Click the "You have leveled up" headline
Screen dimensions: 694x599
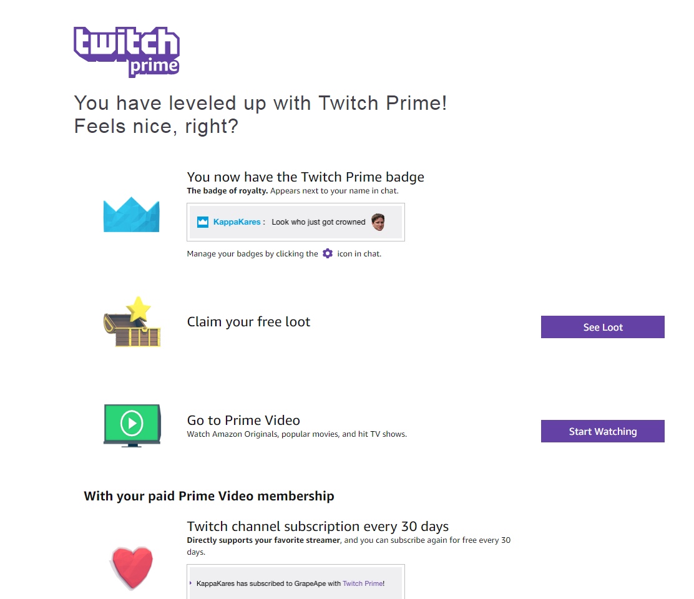pos(260,104)
